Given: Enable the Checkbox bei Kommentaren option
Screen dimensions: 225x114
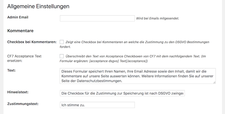Looking at the screenshot, I should tap(62, 42).
